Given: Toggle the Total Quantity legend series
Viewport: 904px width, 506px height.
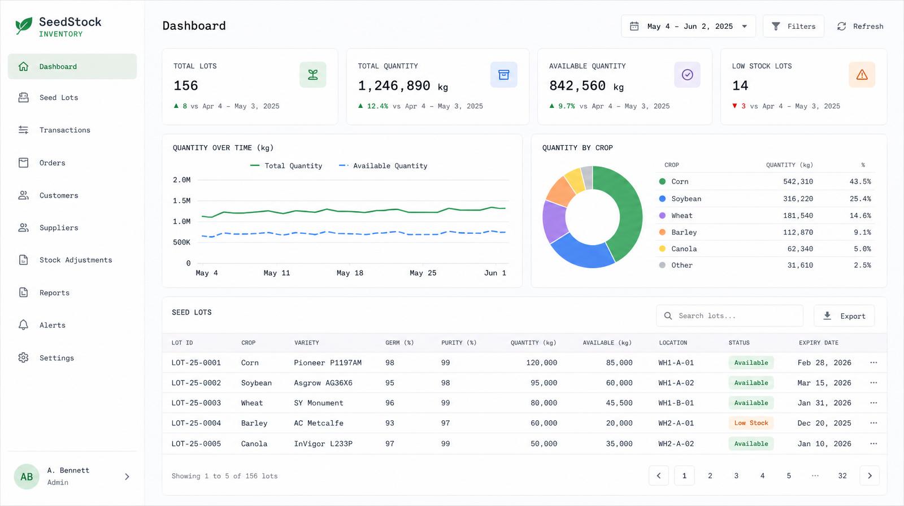Looking at the screenshot, I should [x=286, y=166].
